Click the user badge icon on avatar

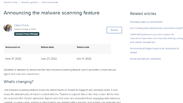[x=11, y=30]
